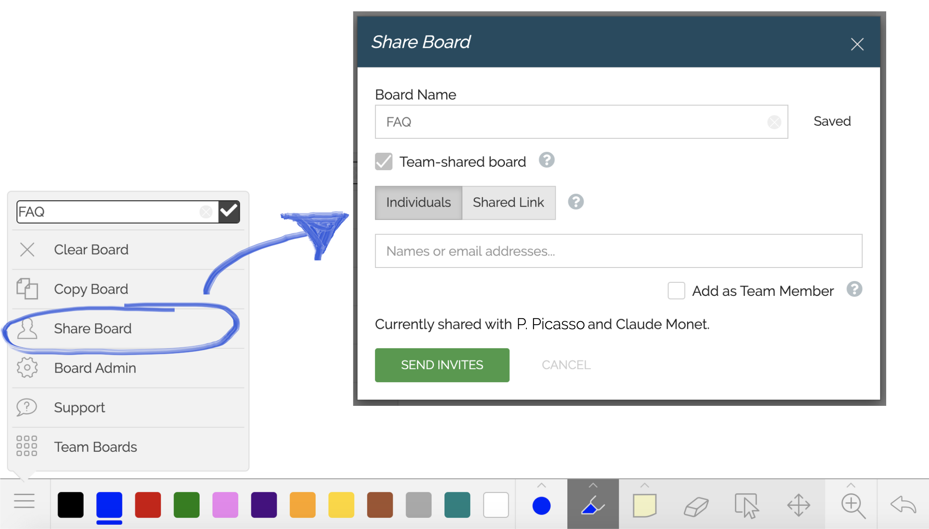
Task: Click the undo arrow icon
Action: pyautogui.click(x=903, y=504)
